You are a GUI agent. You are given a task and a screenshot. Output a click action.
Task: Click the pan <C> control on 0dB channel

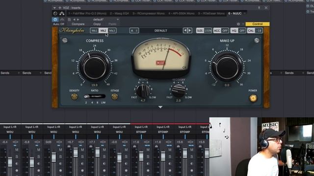click(x=59, y=142)
